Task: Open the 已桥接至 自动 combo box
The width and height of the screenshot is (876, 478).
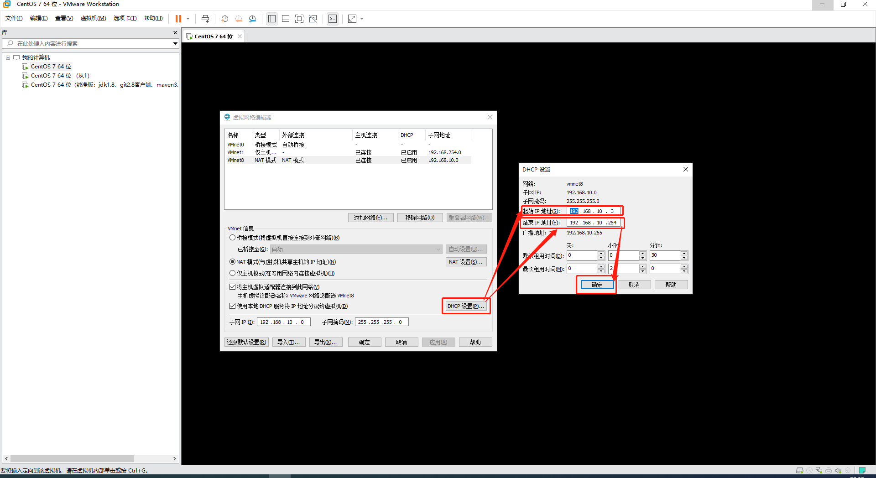Action: click(356, 249)
